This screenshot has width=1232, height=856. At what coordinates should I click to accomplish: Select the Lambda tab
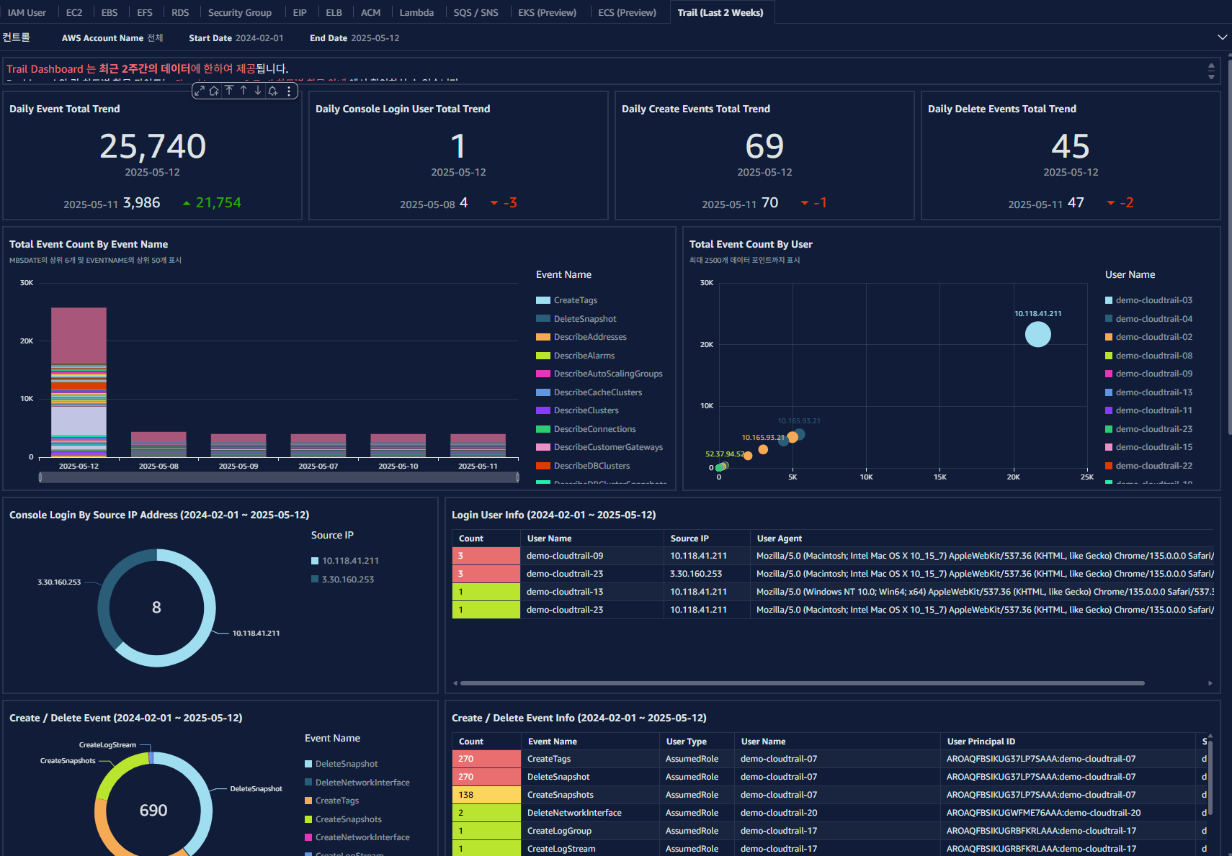pos(416,12)
